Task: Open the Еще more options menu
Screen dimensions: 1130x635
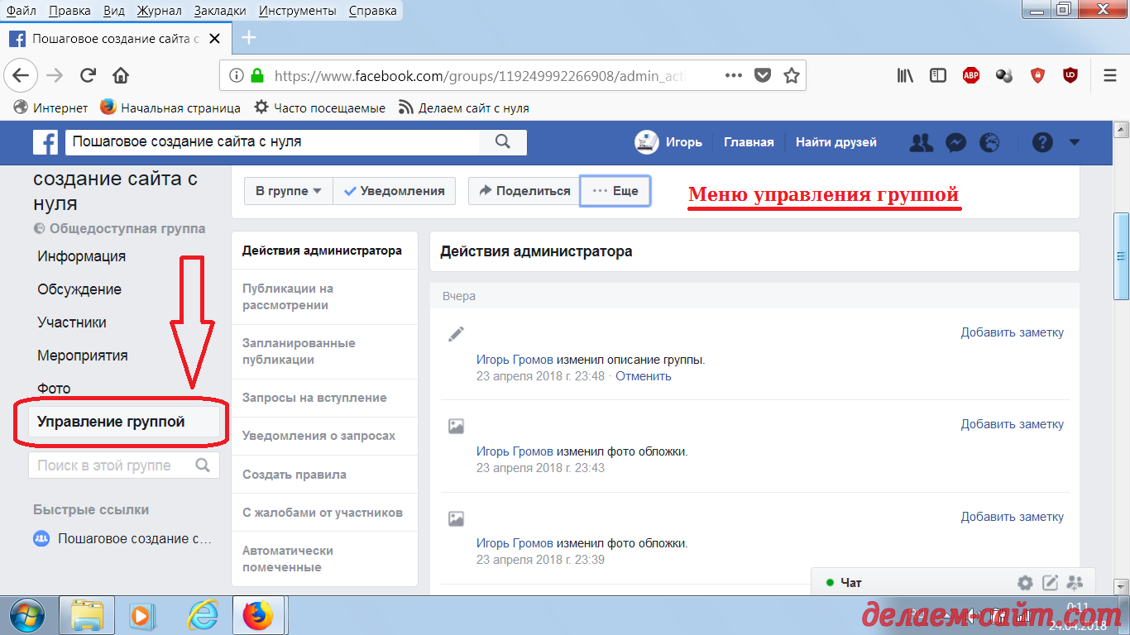Action: [x=615, y=191]
